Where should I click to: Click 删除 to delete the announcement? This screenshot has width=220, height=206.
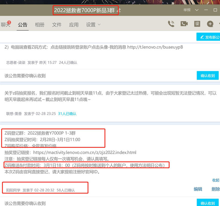tap(216, 189)
